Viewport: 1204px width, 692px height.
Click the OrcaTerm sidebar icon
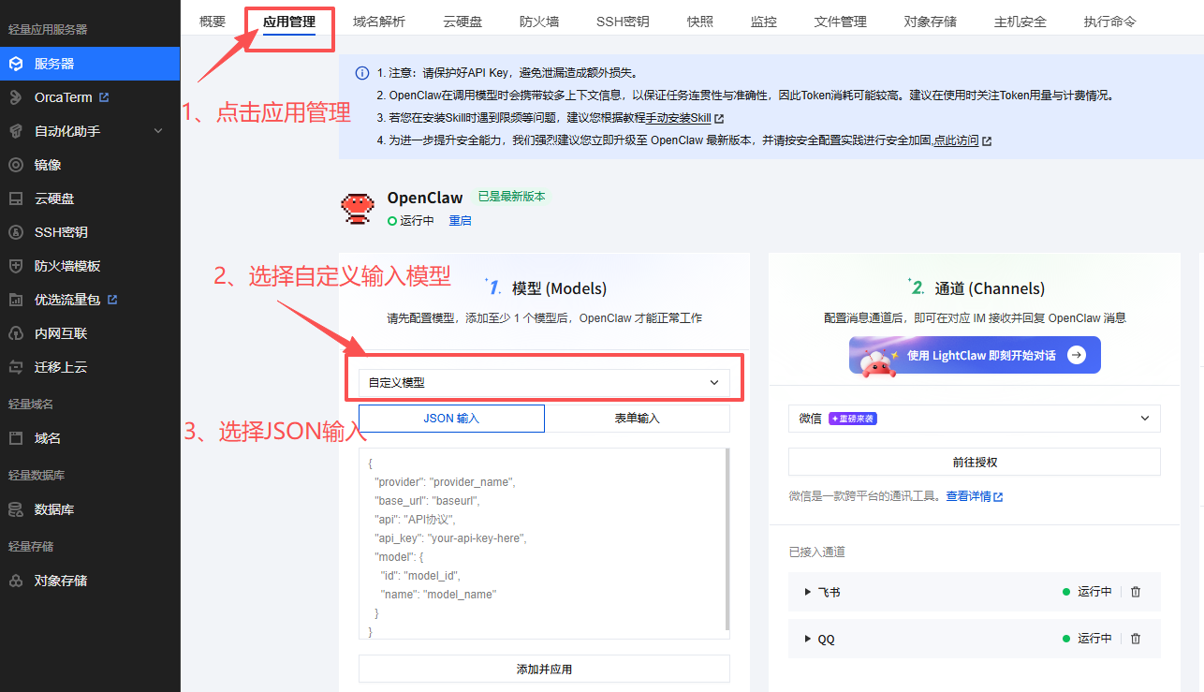pos(15,97)
